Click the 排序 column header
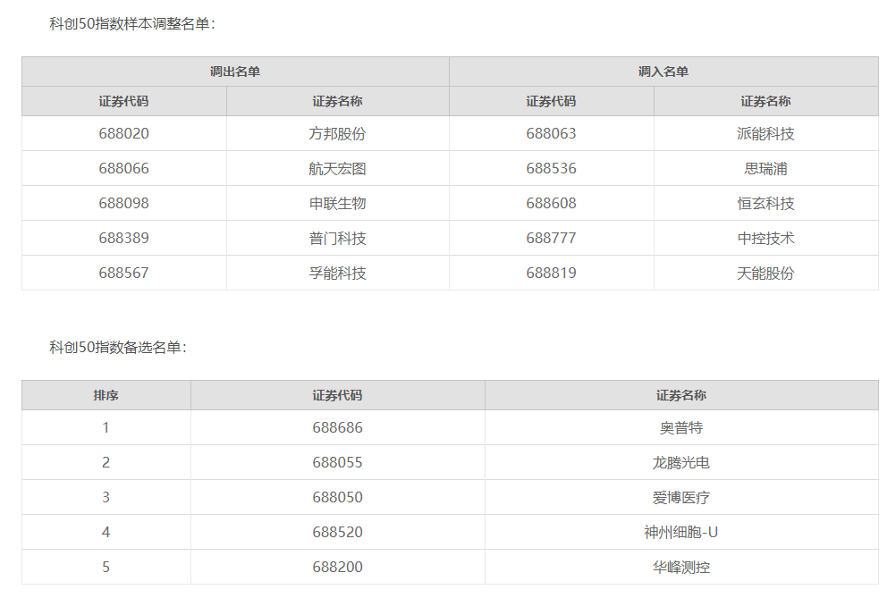The image size is (896, 598). pos(106,395)
